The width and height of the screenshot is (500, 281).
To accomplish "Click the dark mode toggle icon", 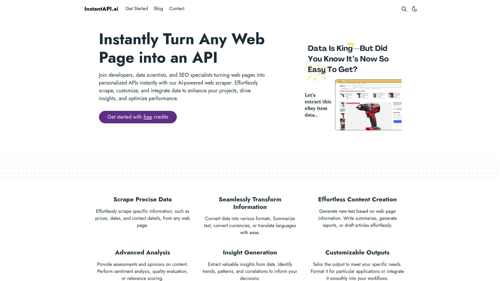I will [415, 9].
